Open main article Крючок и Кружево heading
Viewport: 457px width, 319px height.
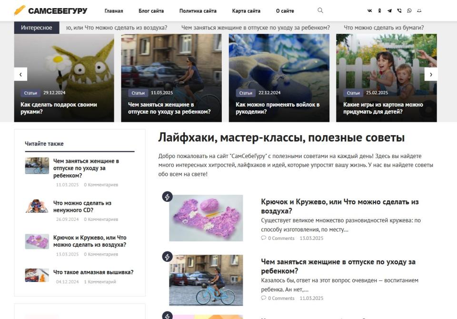tap(339, 206)
